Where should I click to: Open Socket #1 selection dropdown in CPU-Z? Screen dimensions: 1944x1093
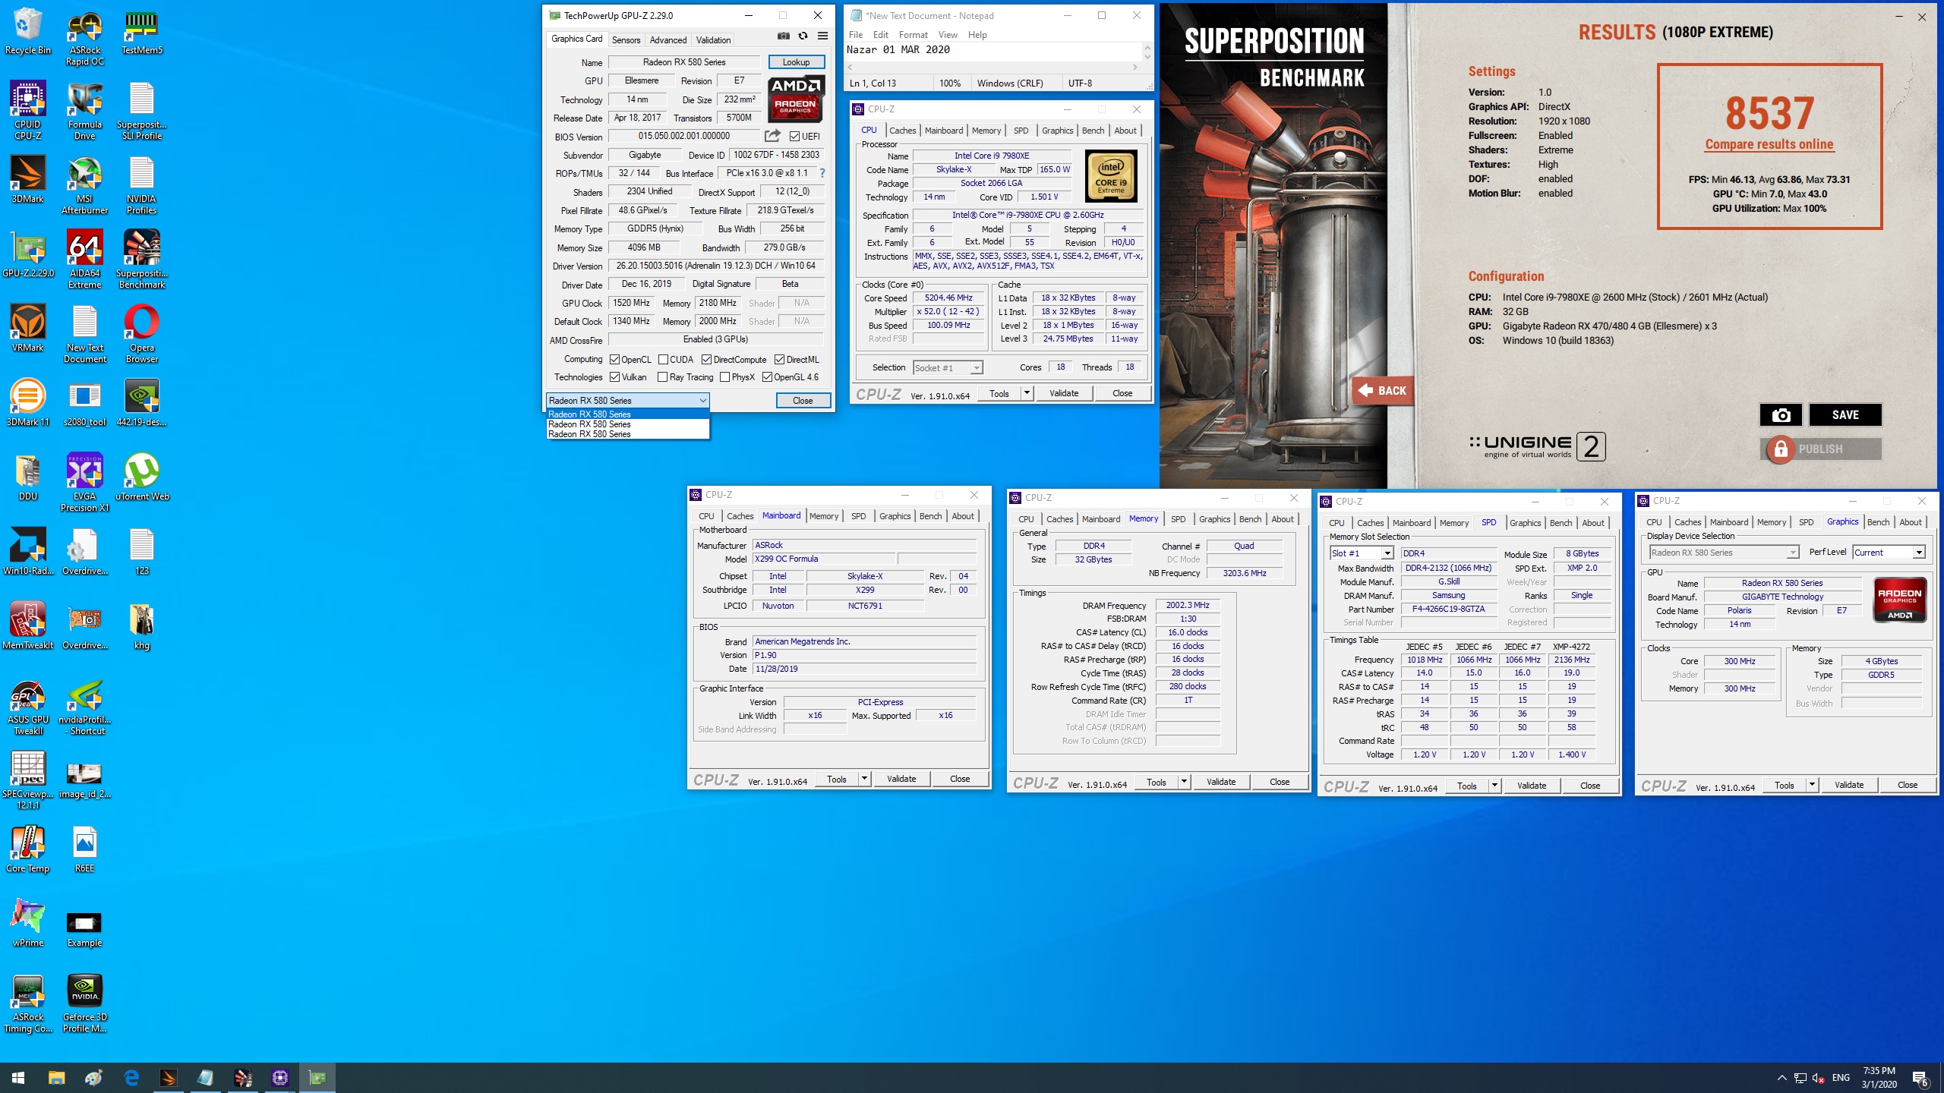click(x=948, y=368)
